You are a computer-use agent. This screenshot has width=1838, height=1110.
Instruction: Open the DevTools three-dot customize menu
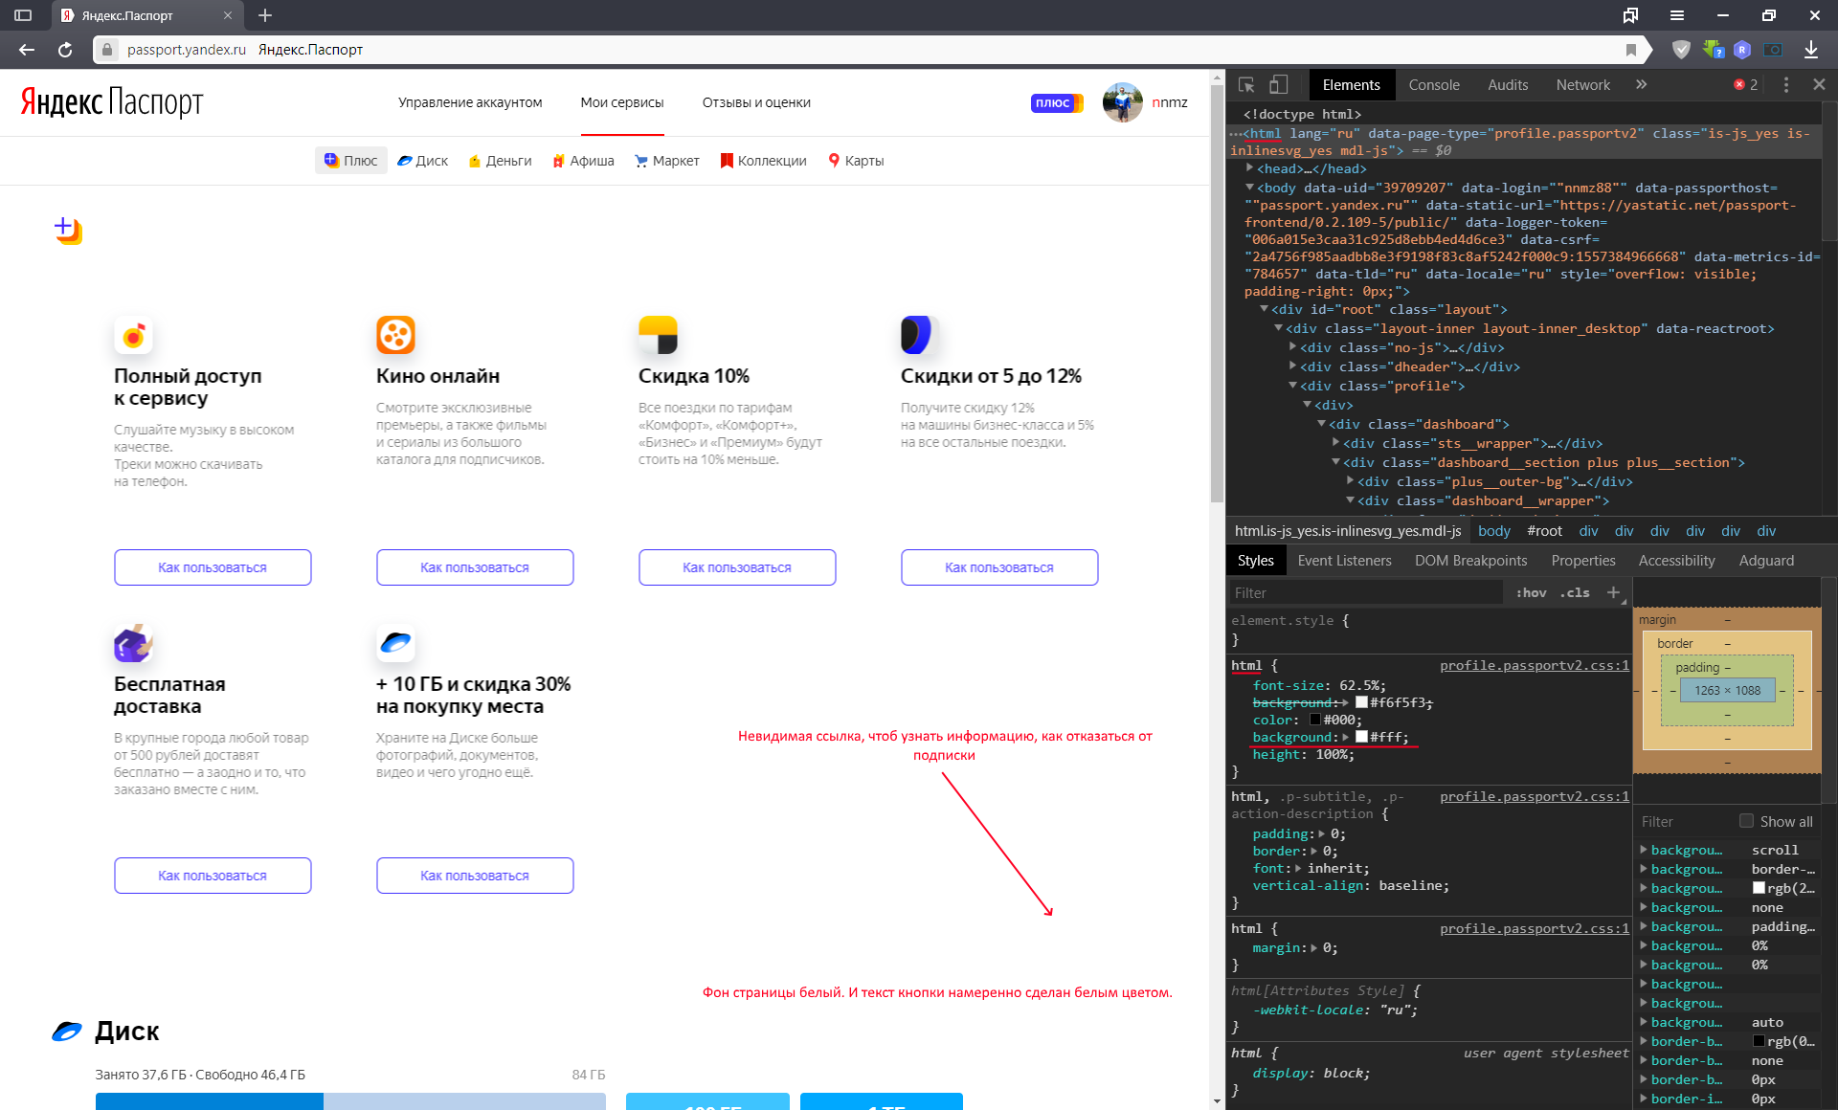[x=1785, y=85]
